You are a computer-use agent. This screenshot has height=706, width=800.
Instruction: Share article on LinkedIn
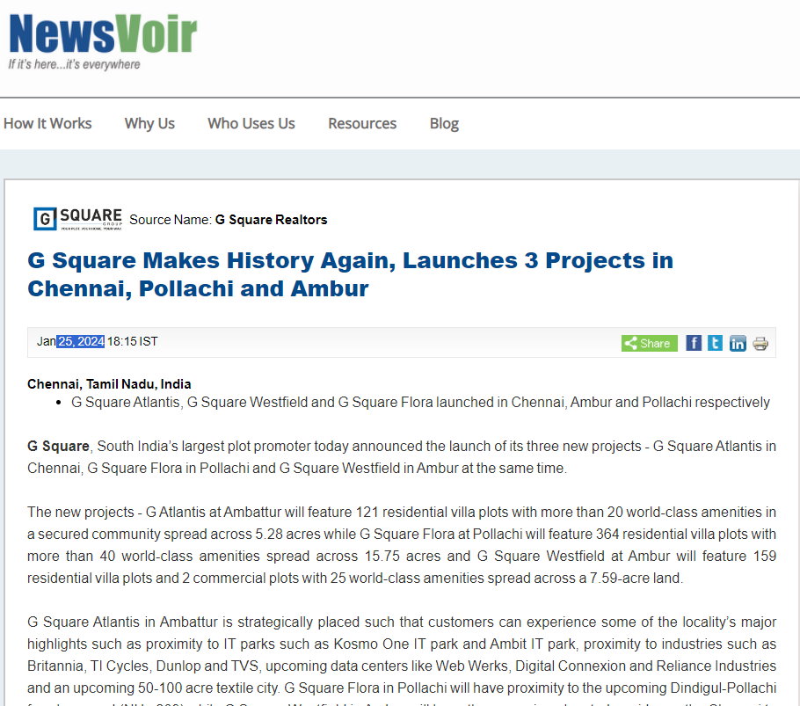point(738,343)
